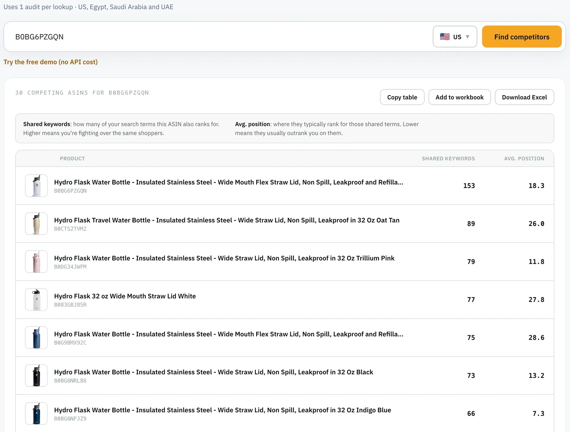Click the Avg. position explanation text
Image resolution: width=570 pixels, height=432 pixels.
click(327, 129)
